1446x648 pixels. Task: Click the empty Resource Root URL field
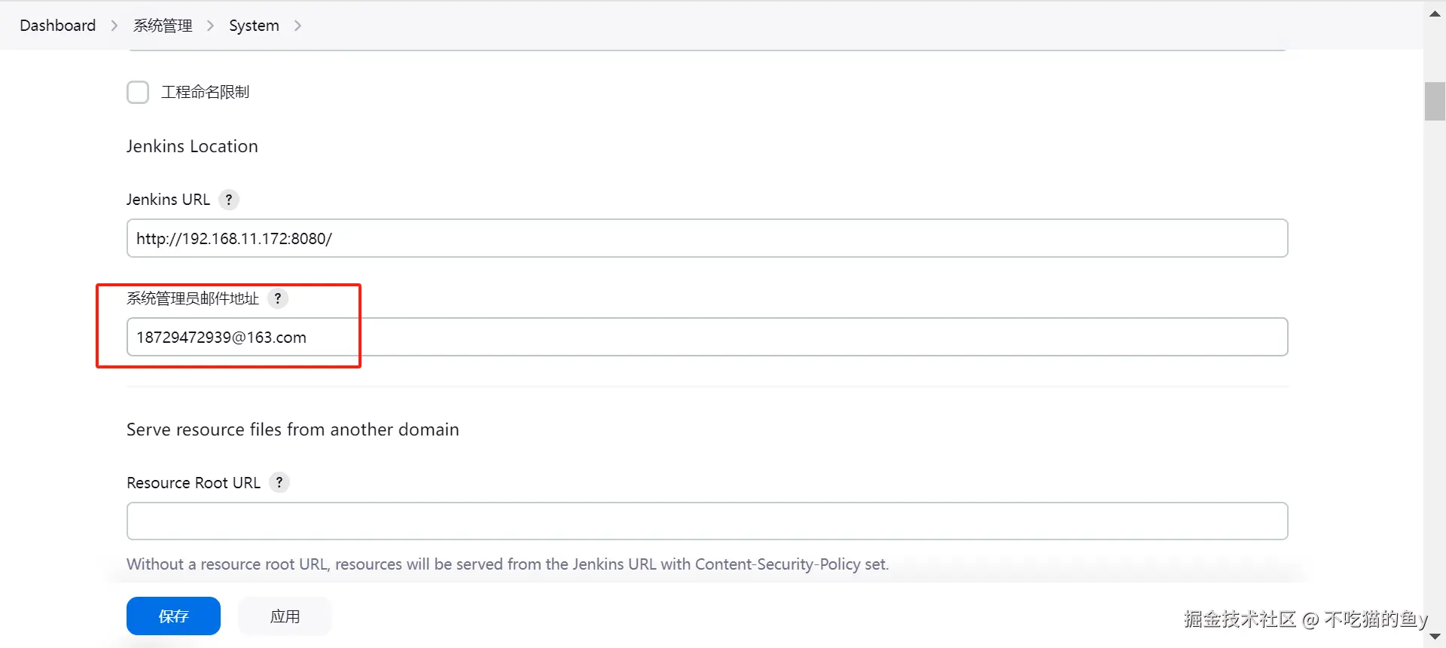coord(706,521)
